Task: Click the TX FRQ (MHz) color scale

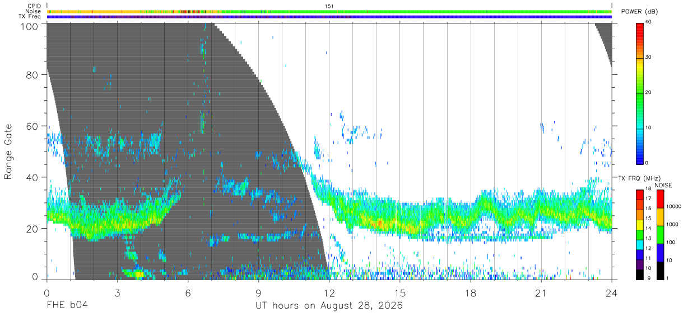Action: click(639, 235)
